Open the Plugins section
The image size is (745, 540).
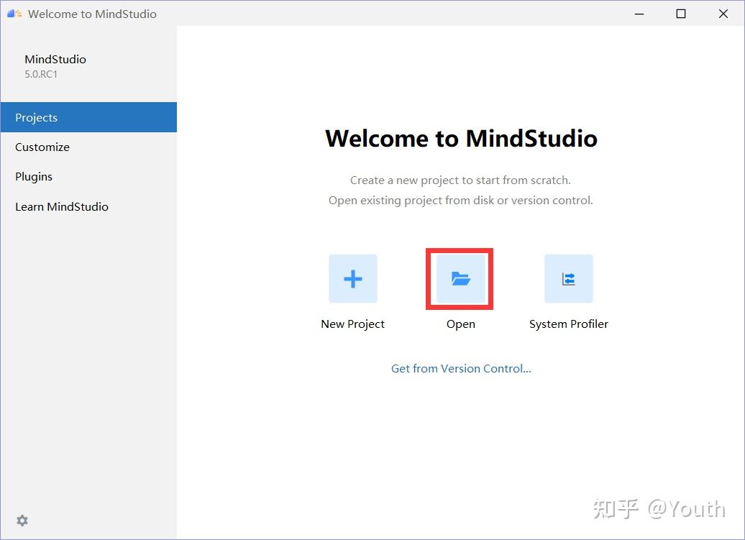click(34, 176)
